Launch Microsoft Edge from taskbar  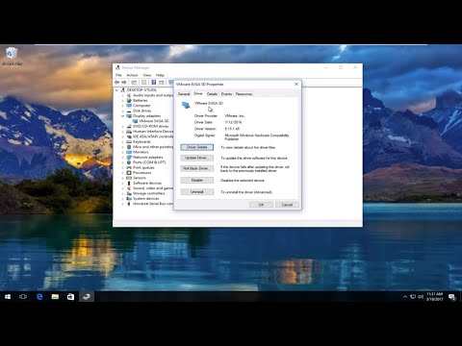39,297
